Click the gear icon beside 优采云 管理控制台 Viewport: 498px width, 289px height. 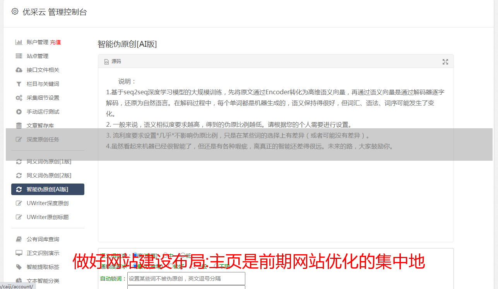point(15,12)
